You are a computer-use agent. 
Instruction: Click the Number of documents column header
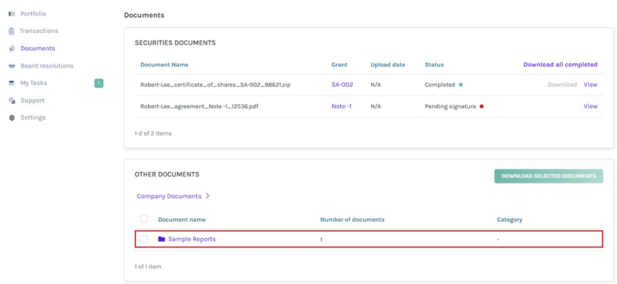pos(352,220)
